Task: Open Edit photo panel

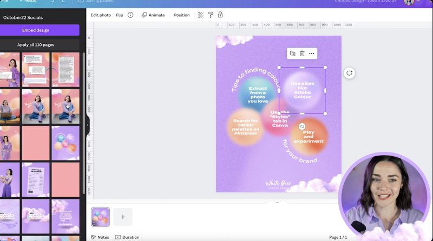Action: coord(101,15)
